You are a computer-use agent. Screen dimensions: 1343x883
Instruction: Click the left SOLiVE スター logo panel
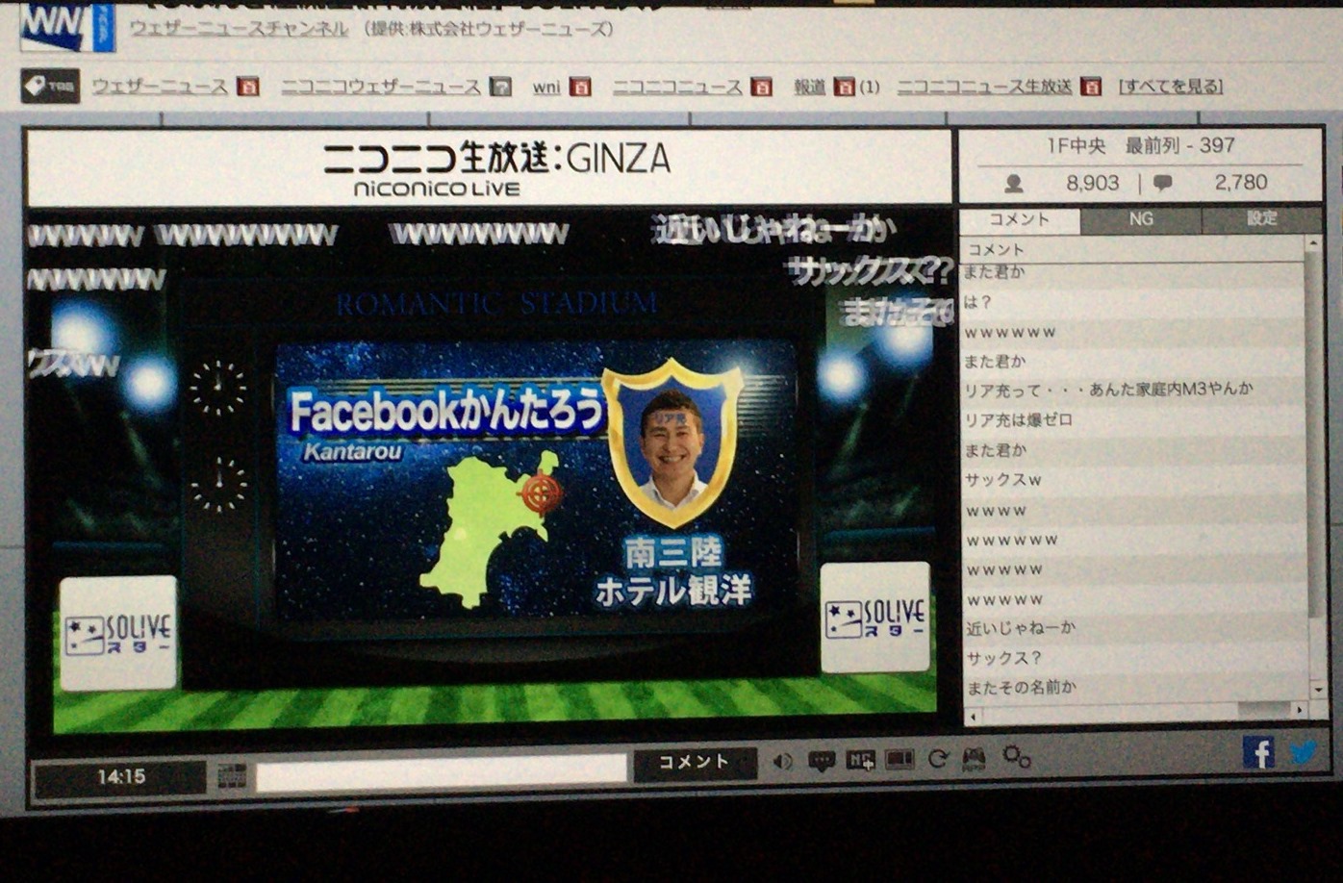(x=118, y=634)
